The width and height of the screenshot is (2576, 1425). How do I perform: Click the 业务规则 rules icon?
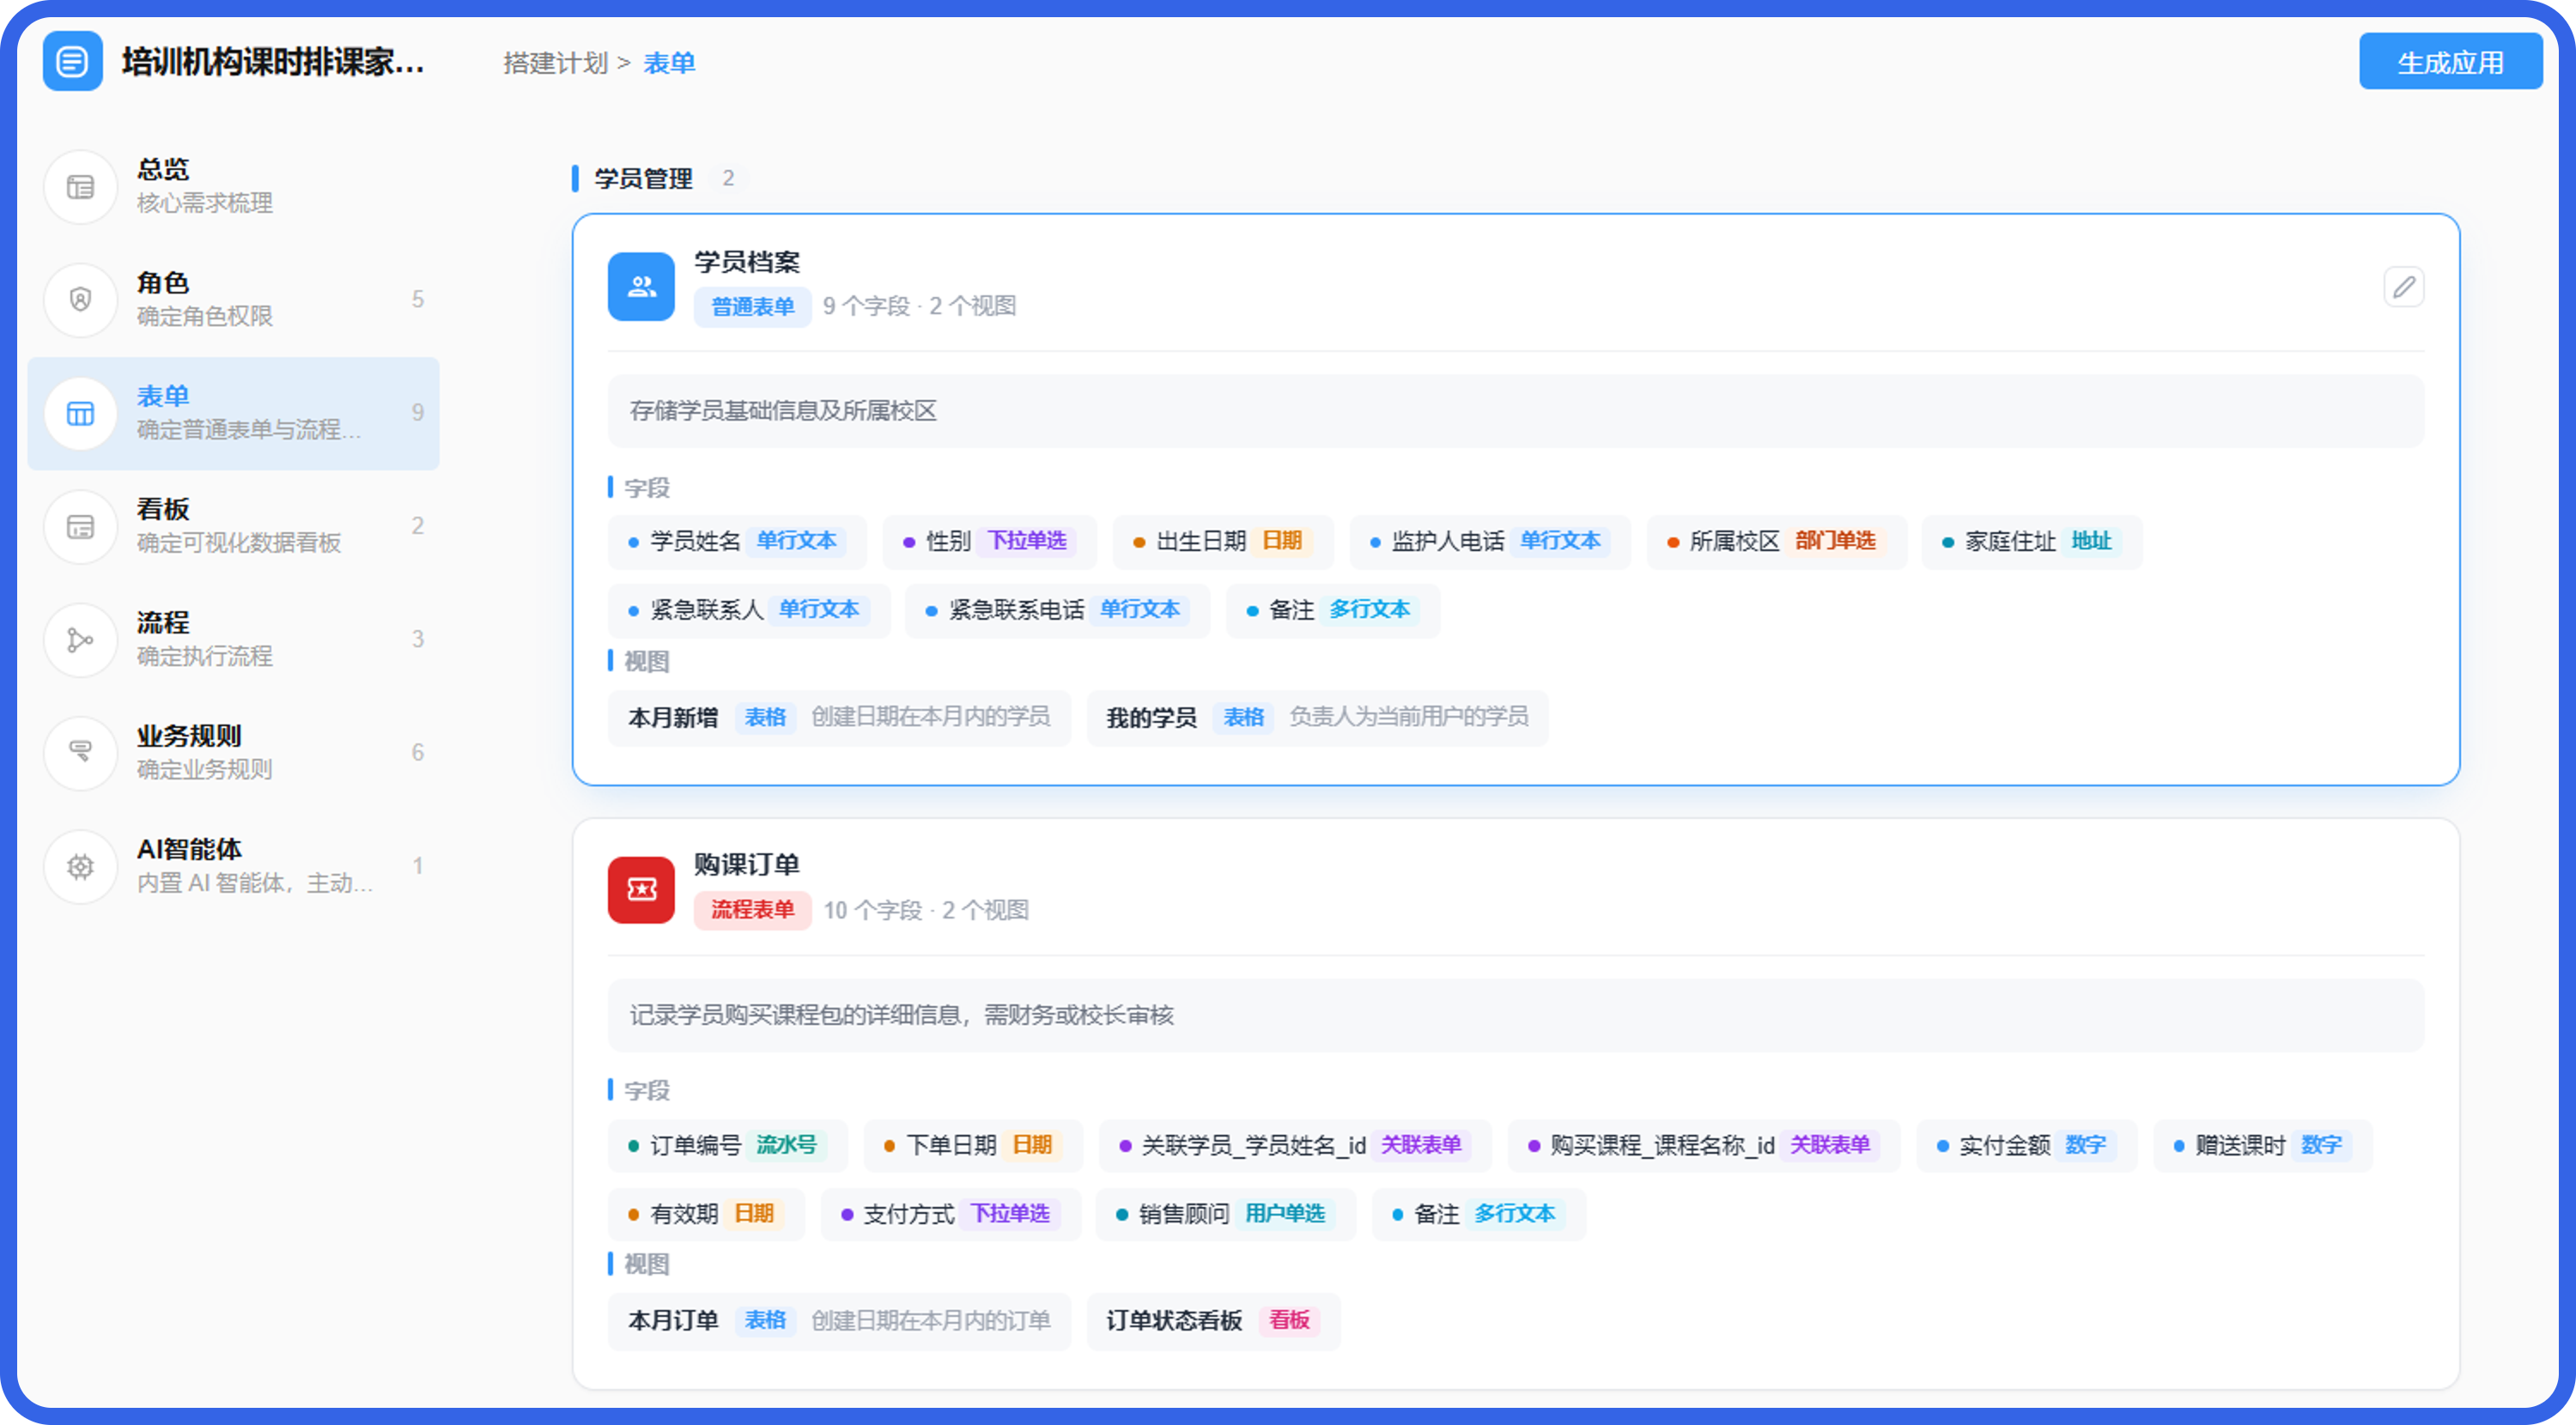tap(81, 753)
